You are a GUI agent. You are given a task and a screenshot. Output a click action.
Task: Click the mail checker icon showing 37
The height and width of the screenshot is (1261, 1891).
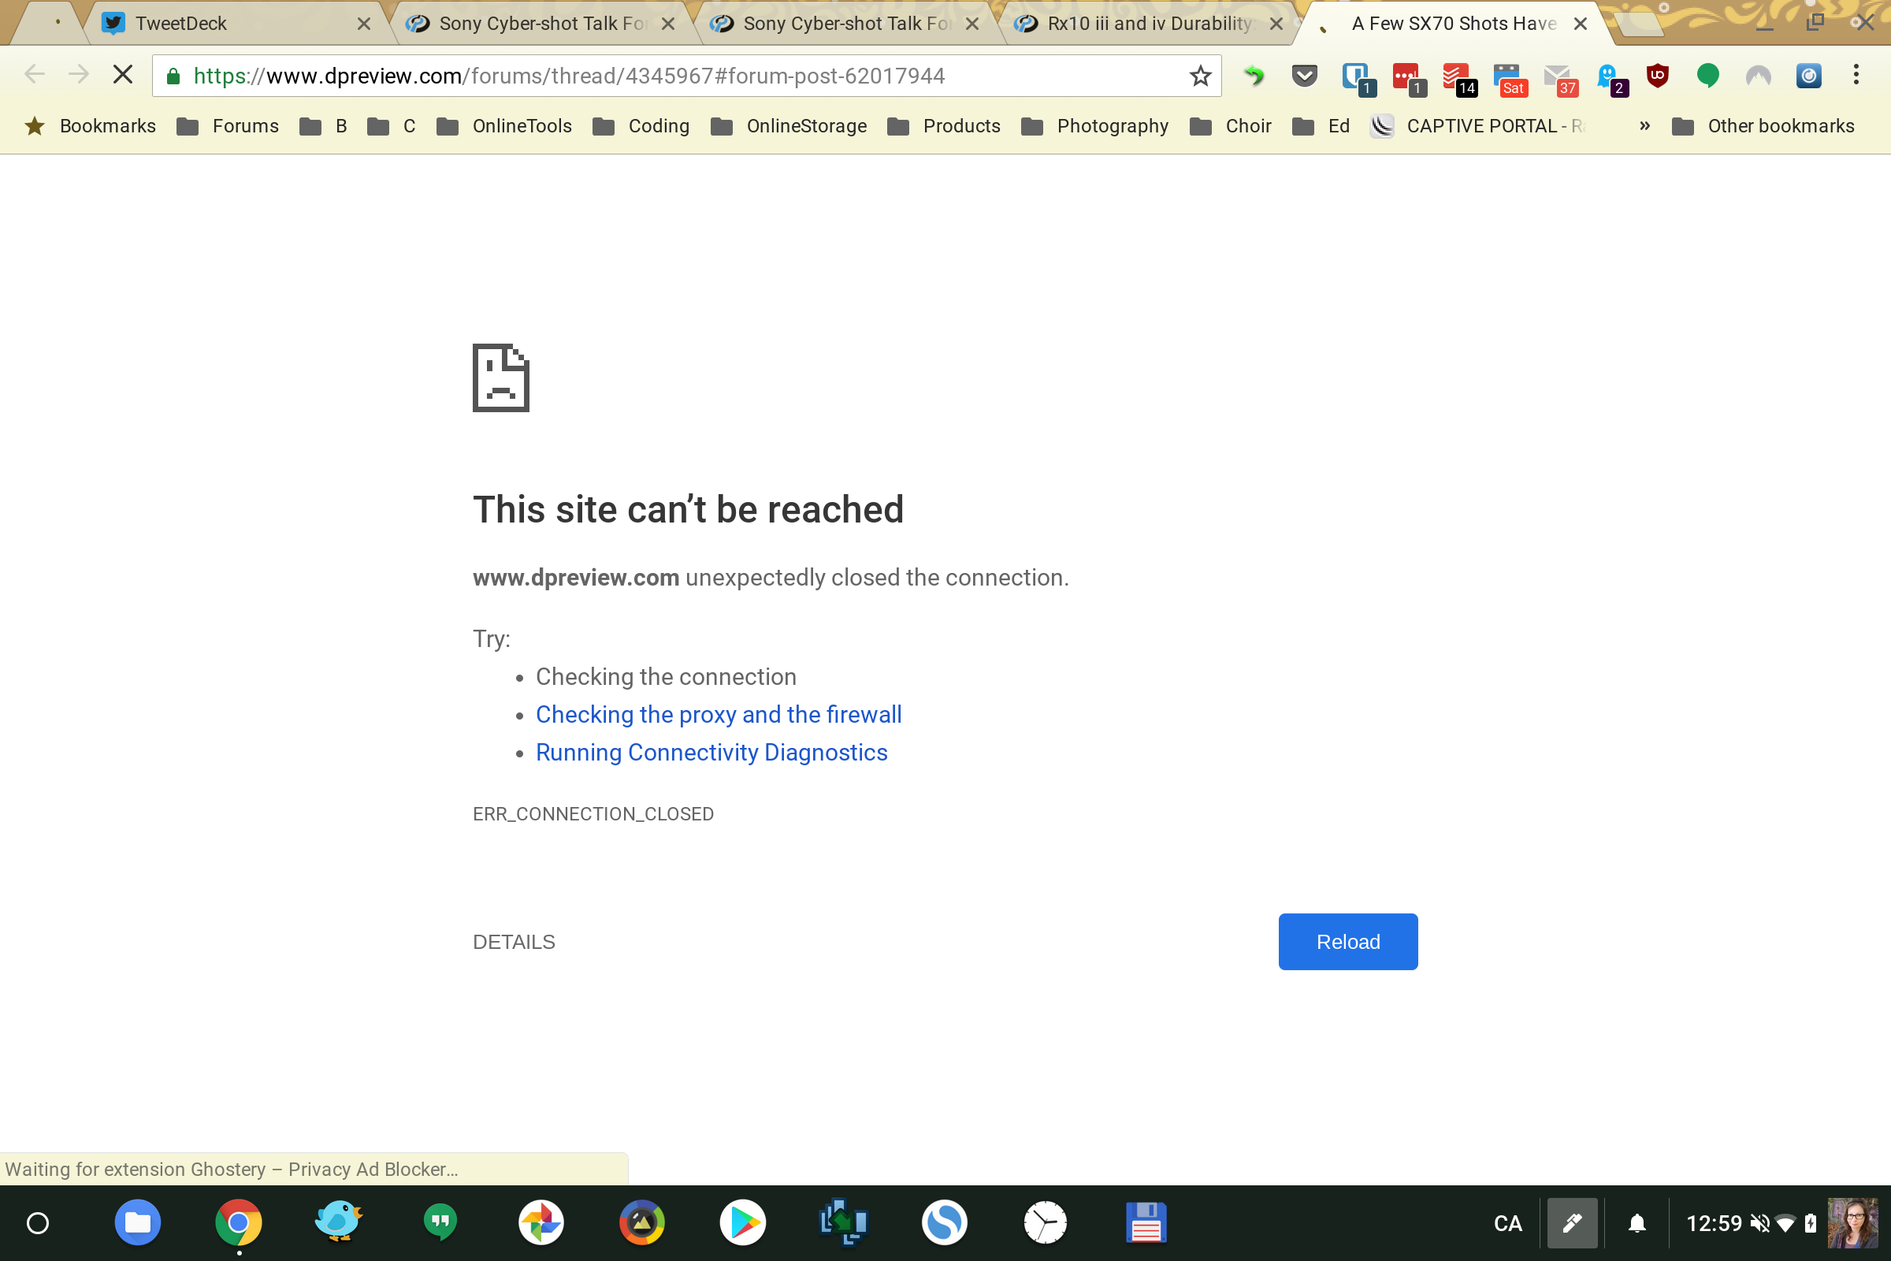click(x=1558, y=77)
